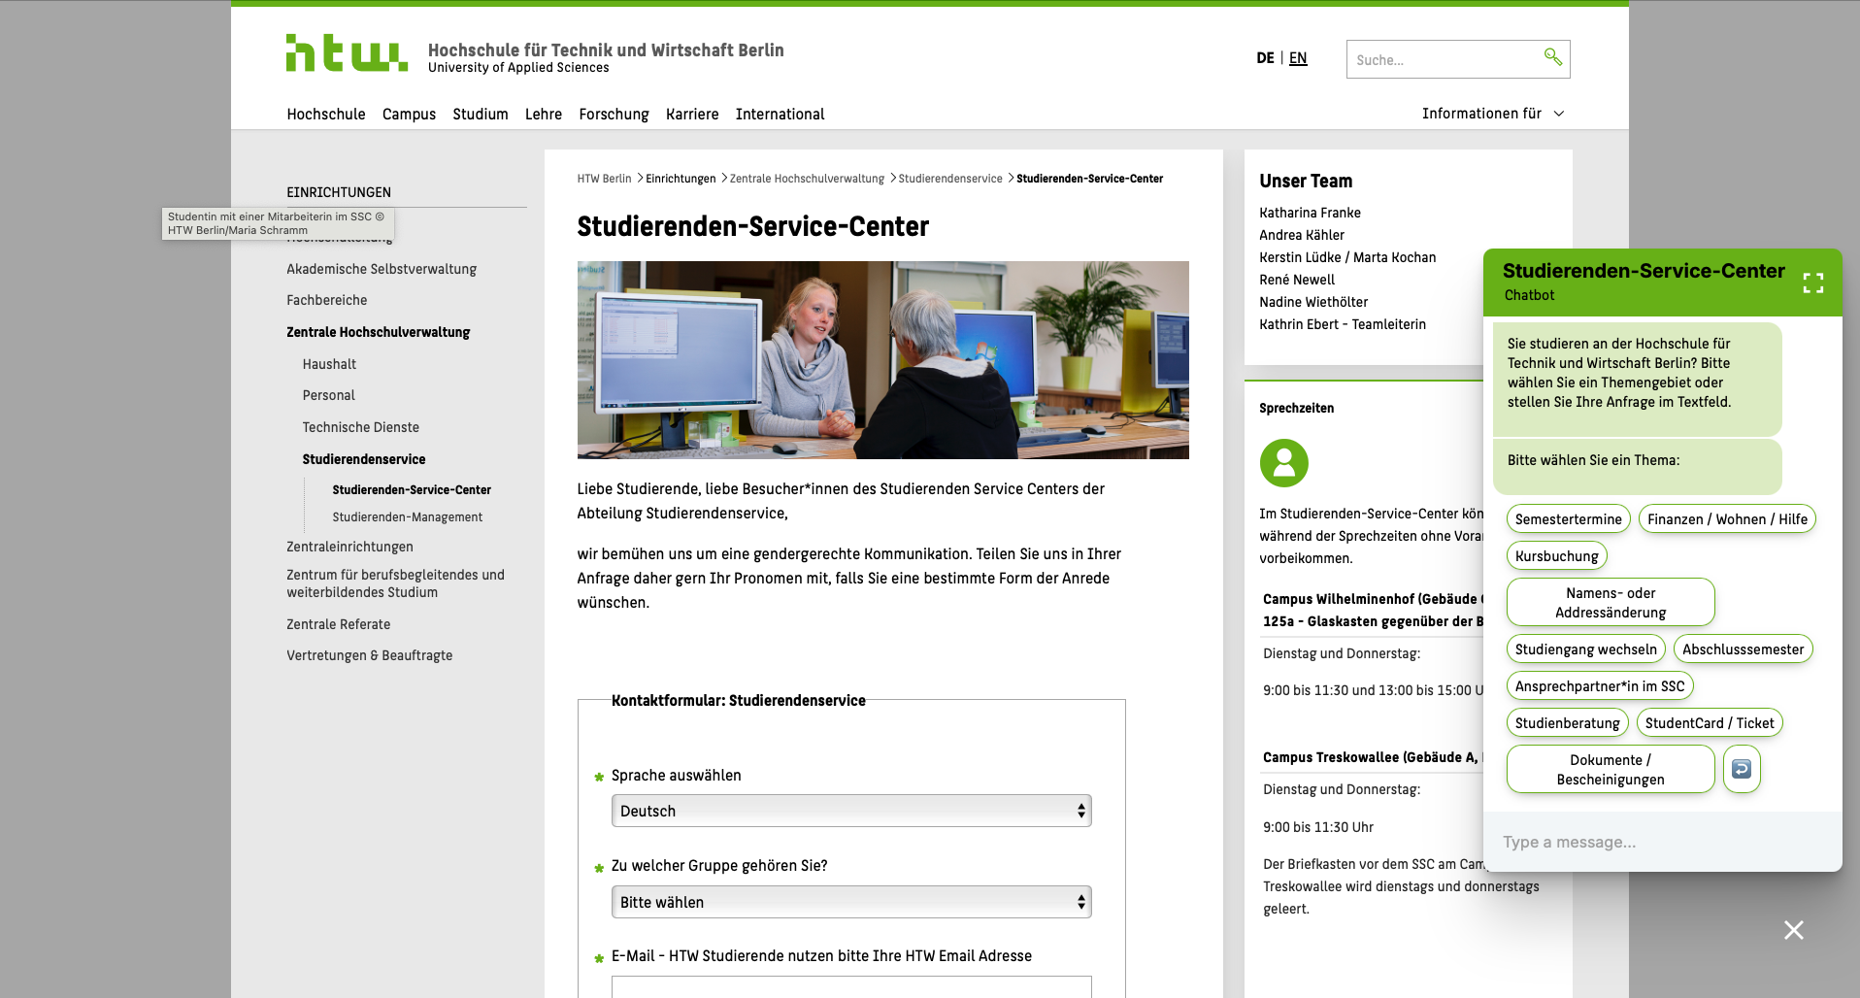The height and width of the screenshot is (998, 1860).
Task: Click Kathrin Ebert - Teamleiterin
Action: 1343,324
